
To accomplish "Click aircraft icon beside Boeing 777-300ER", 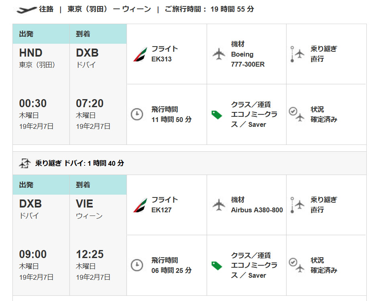I will [x=219, y=54].
